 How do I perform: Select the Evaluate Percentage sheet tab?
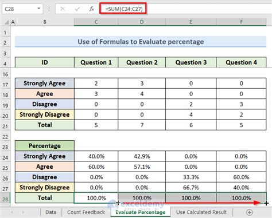141,212
